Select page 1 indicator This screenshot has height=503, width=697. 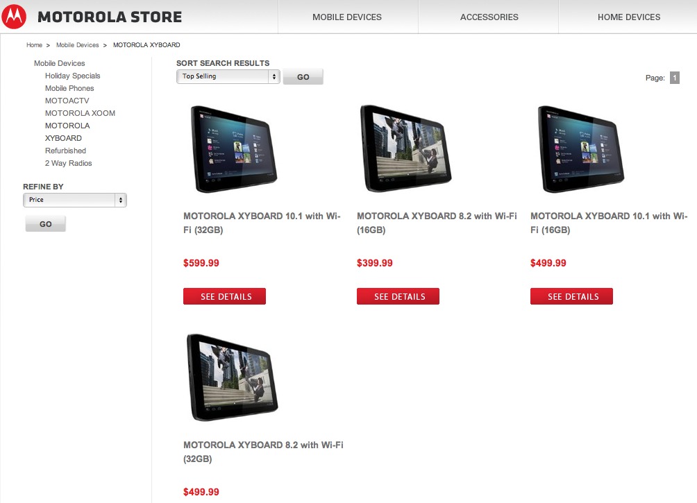pyautogui.click(x=674, y=78)
